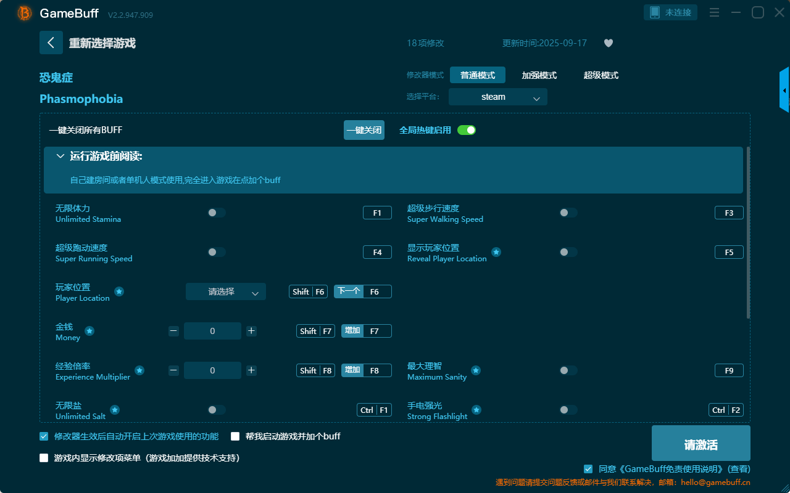Click the star badge beside Player Location
Viewport: 790px width, 493px height.
point(119,291)
